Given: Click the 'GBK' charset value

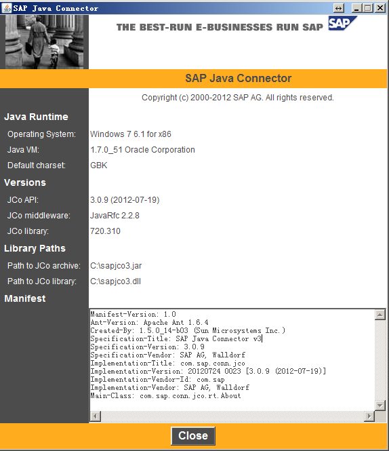Looking at the screenshot, I should (x=99, y=165).
